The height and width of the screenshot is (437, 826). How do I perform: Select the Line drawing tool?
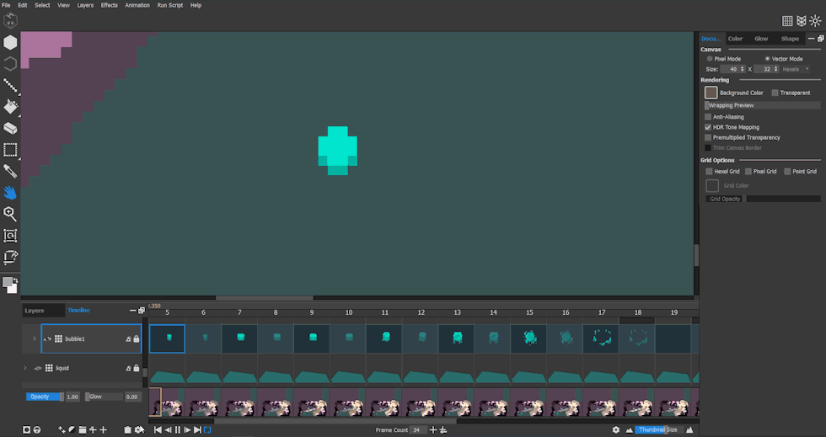pyautogui.click(x=10, y=85)
